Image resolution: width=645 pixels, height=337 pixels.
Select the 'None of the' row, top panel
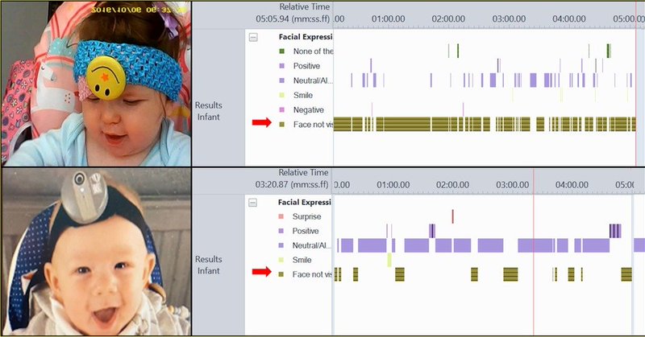point(313,51)
